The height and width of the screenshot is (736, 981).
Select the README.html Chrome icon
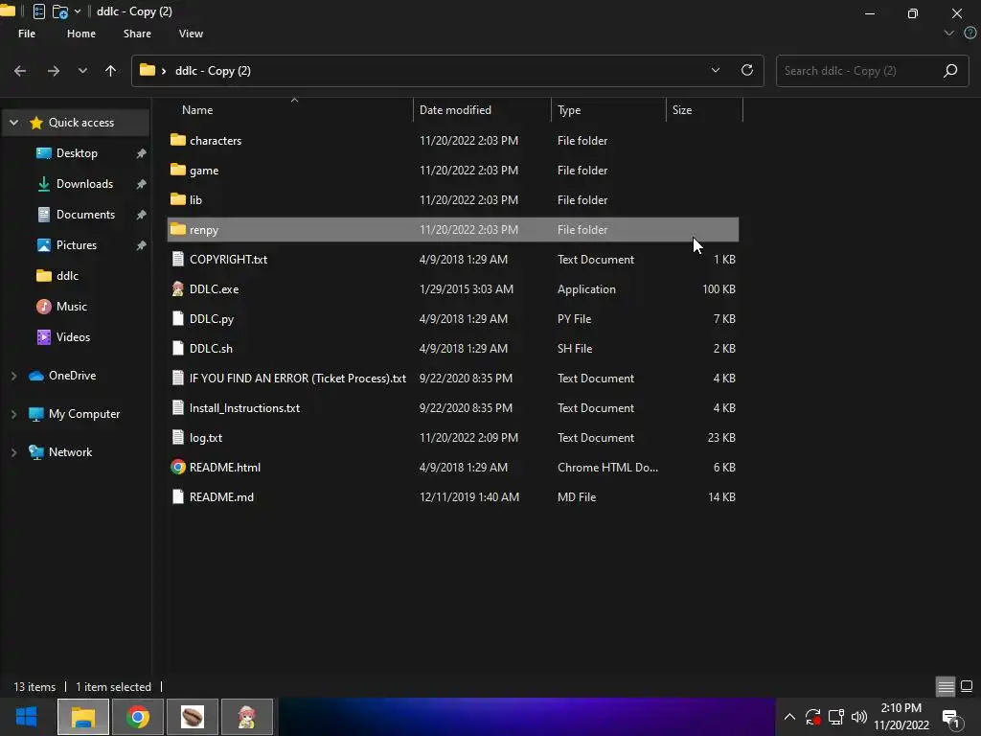[177, 467]
